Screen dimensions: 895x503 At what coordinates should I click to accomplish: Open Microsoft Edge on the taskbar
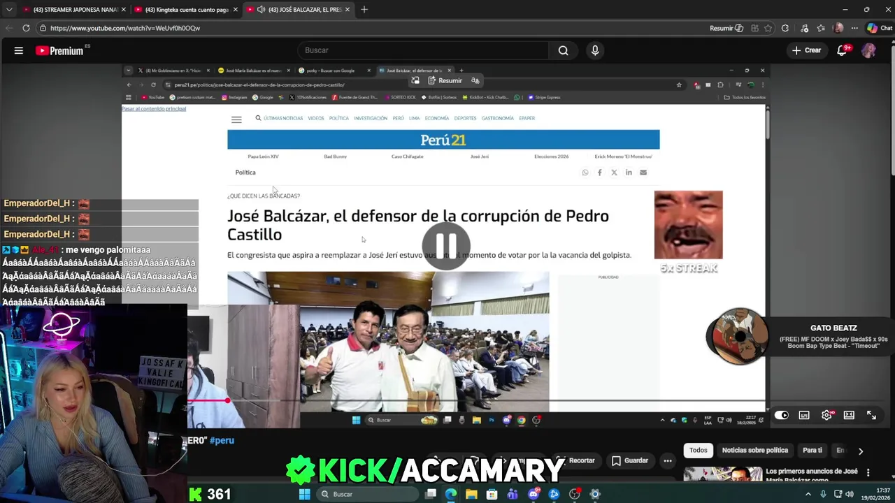coord(451,494)
